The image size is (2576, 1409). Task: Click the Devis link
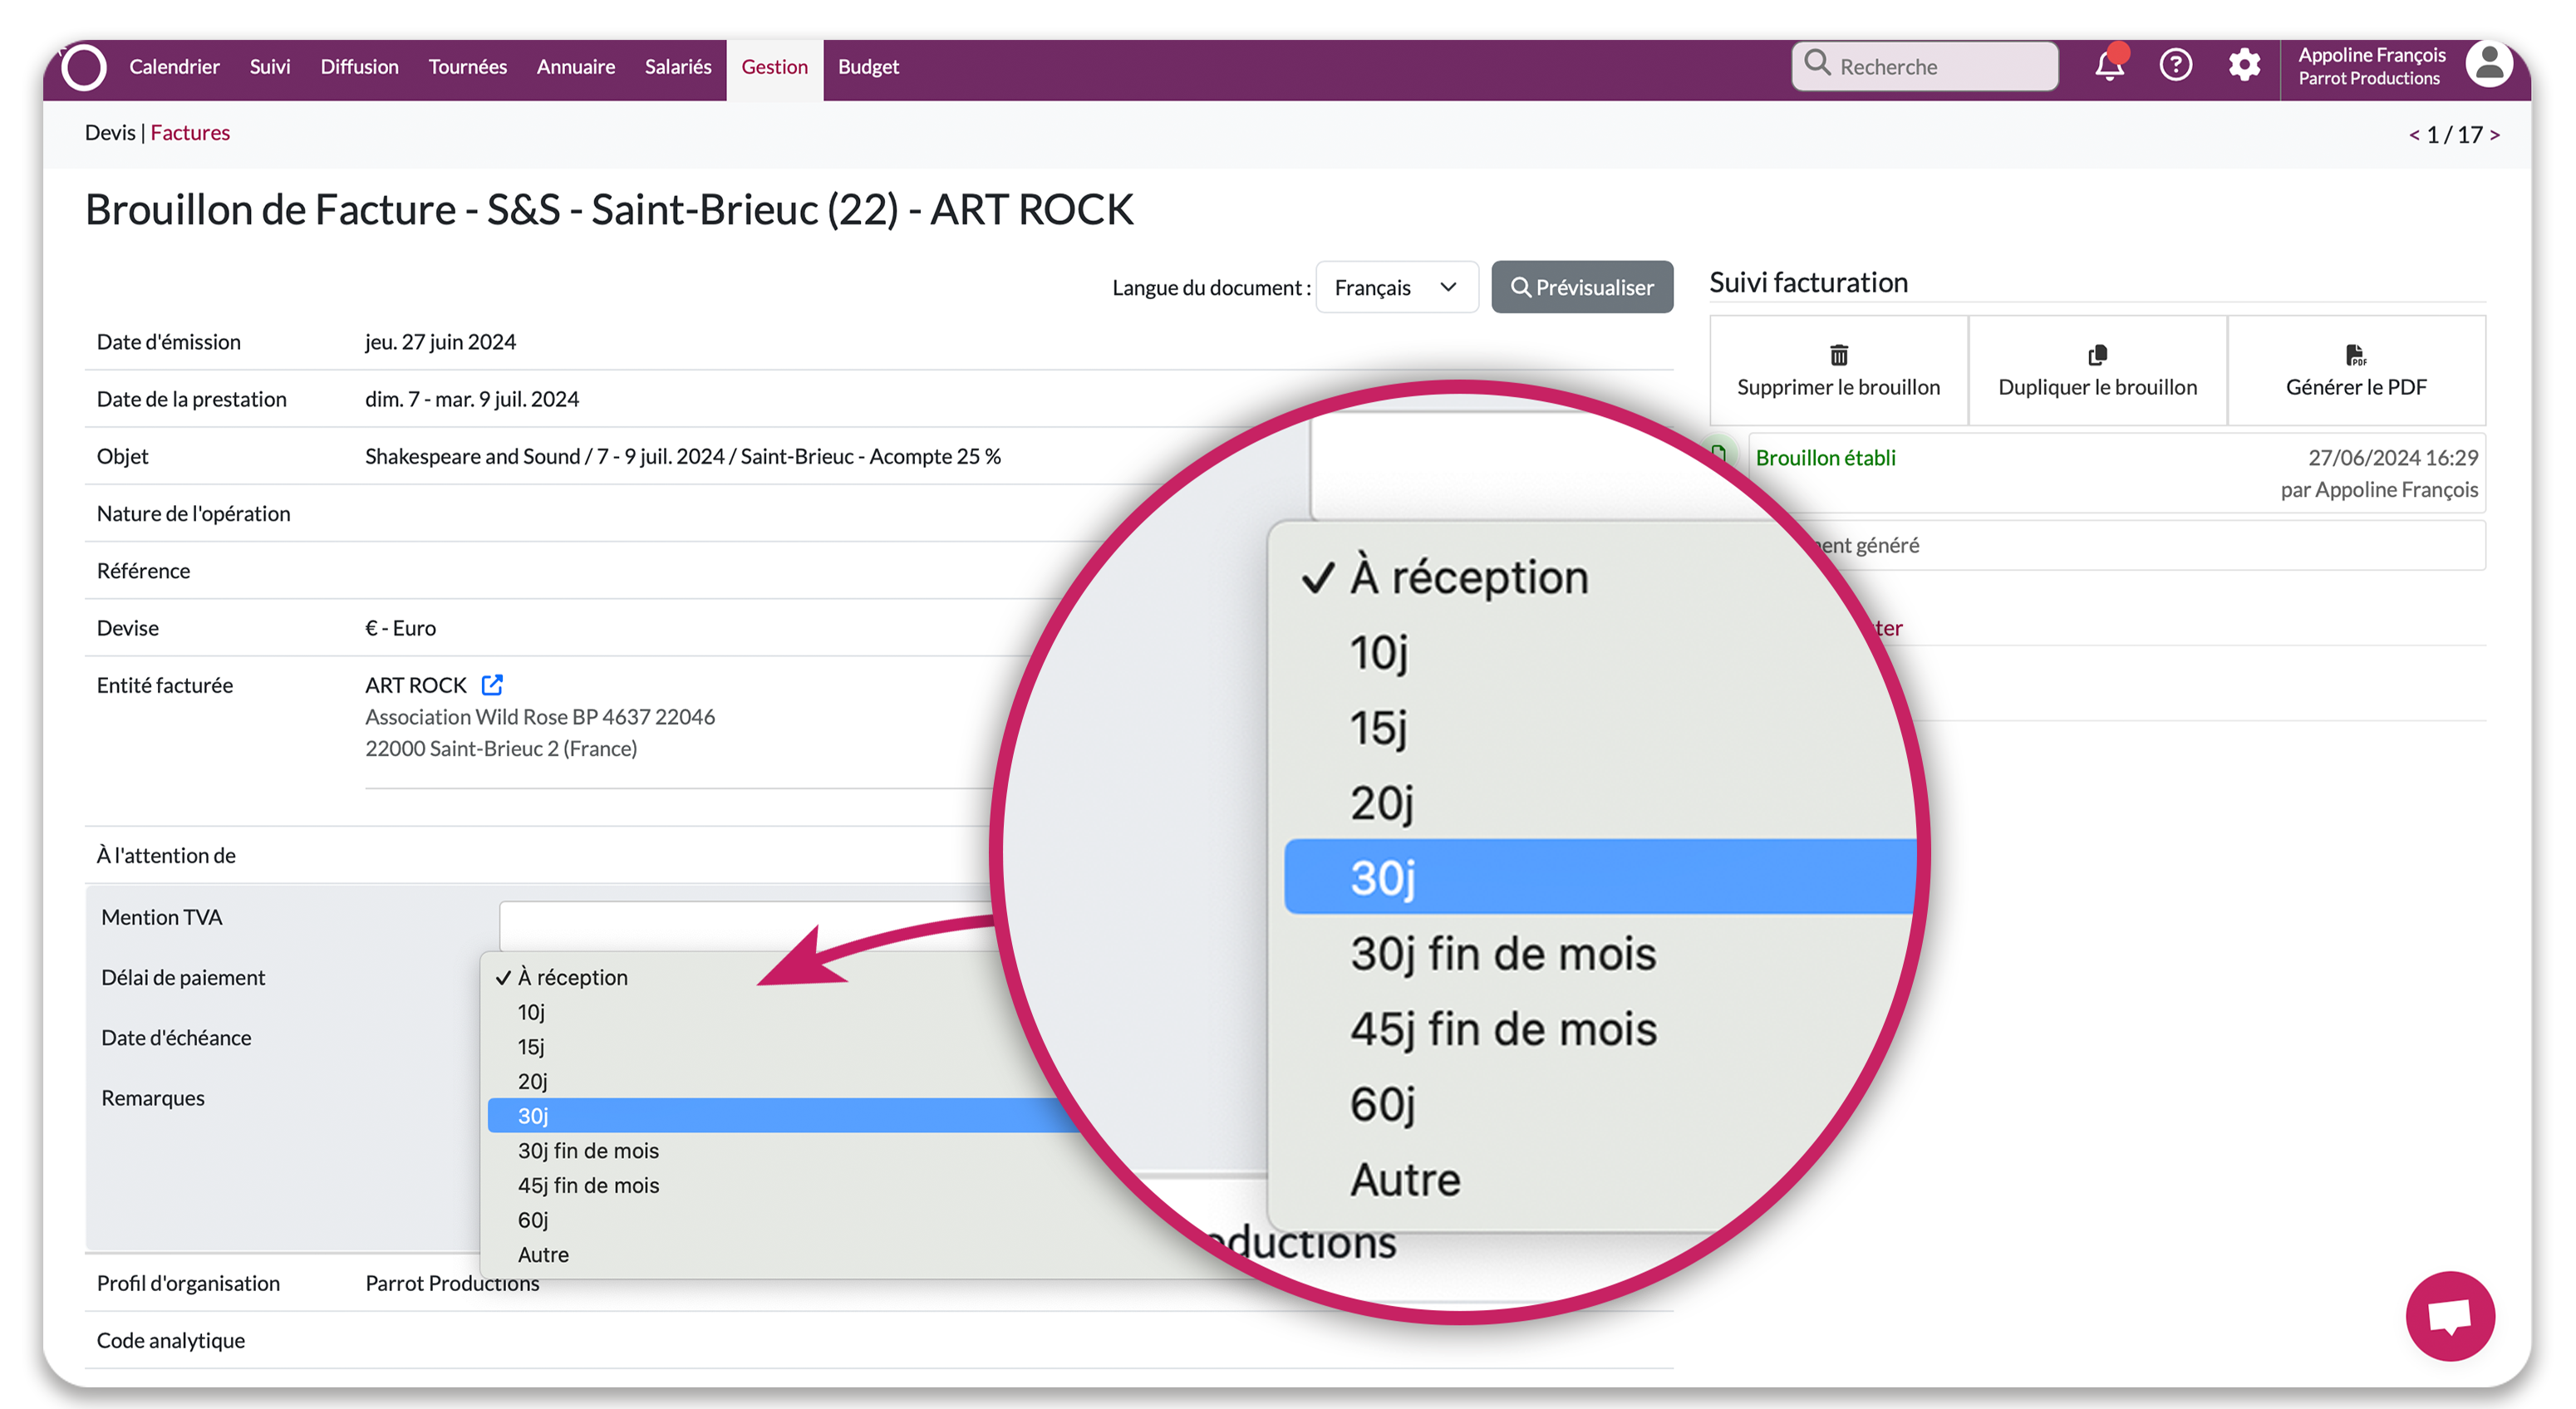(x=110, y=133)
